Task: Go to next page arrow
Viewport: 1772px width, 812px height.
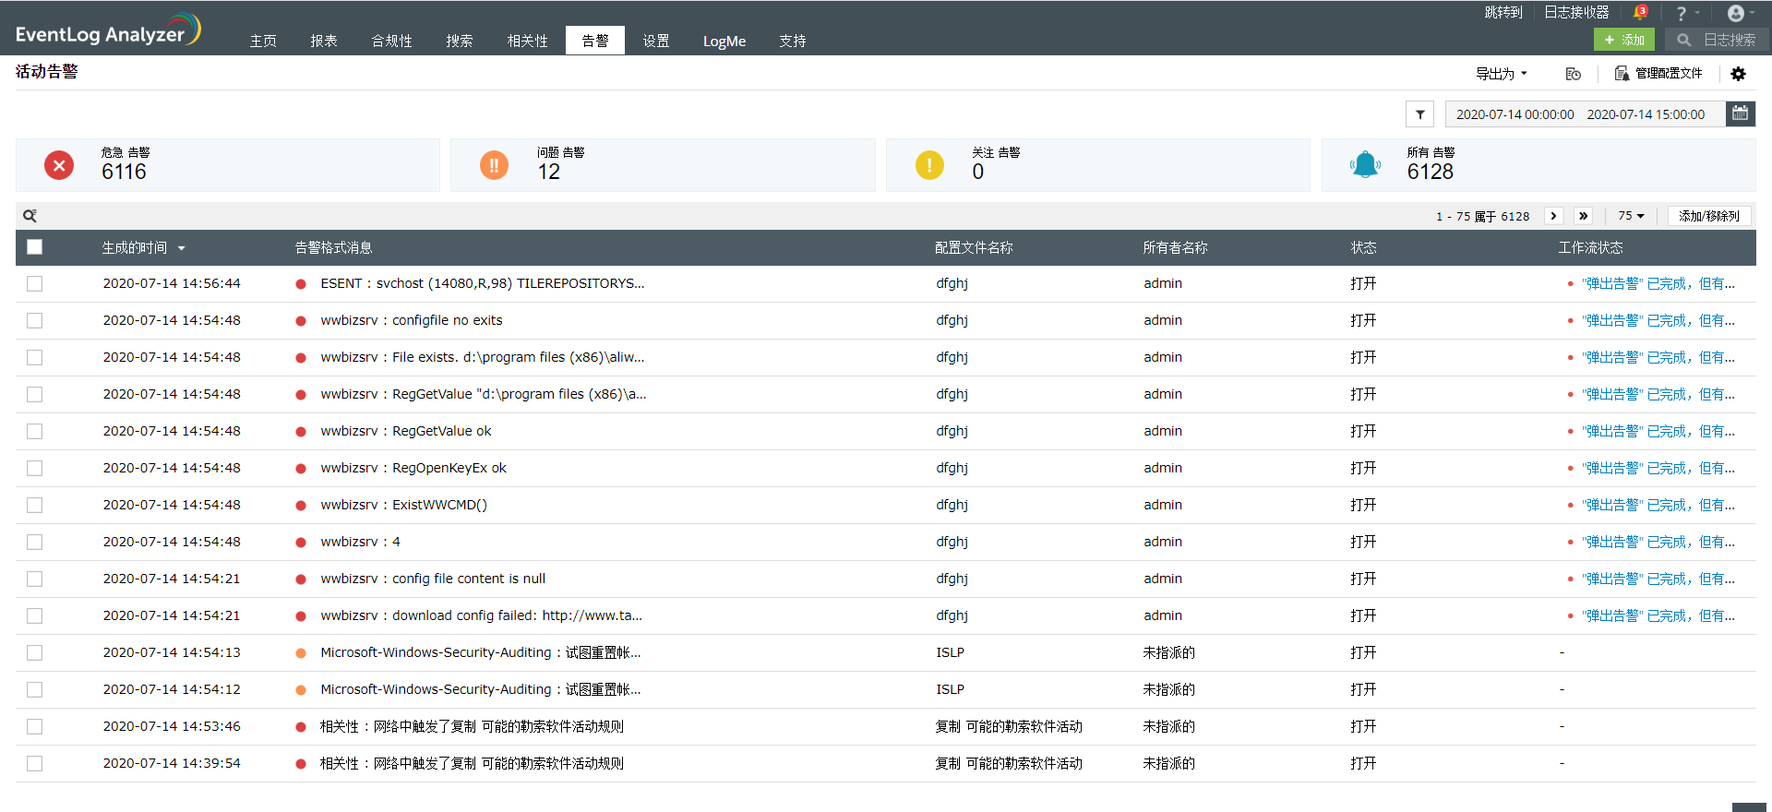Action: pos(1553,216)
